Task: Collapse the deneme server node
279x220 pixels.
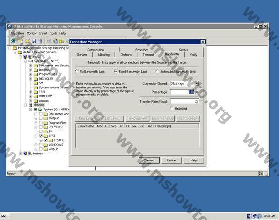Action: (25, 105)
